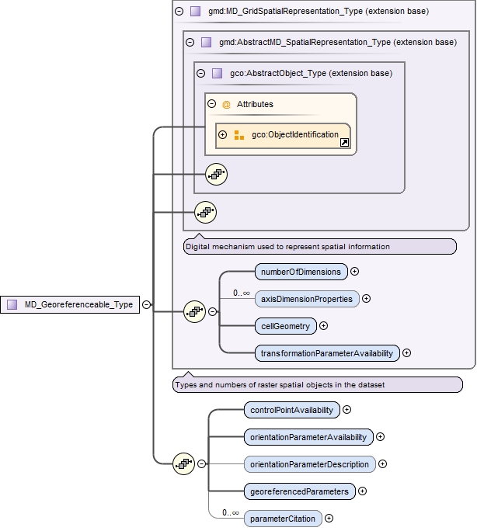This screenshot has height=531, width=477.
Task: Expand the gco:ObjectIdentification attribute group
Action: [223, 135]
